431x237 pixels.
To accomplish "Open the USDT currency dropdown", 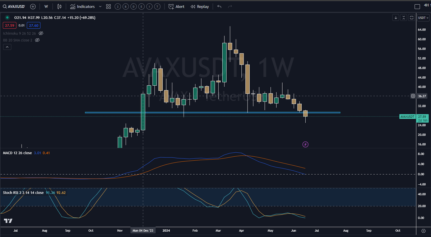I will (x=423, y=17).
